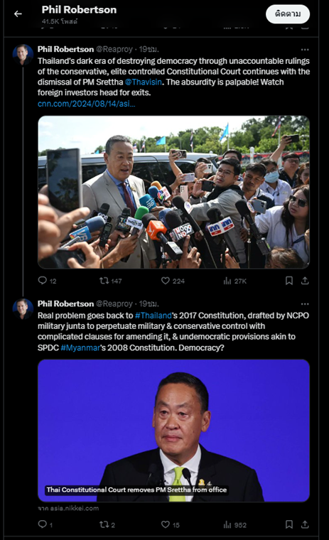This screenshot has height=540, width=329.
Task: Bookmark the second tweet about 2017 Constitution
Action: (x=289, y=524)
